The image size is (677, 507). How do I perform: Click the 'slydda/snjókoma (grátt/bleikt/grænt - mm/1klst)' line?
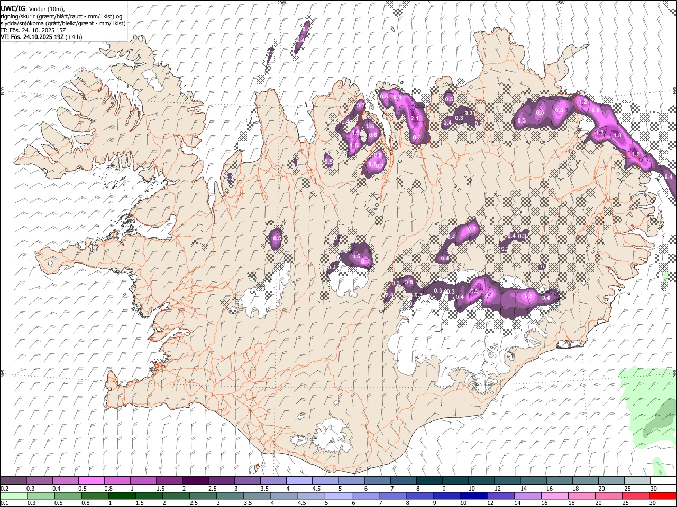63,23
